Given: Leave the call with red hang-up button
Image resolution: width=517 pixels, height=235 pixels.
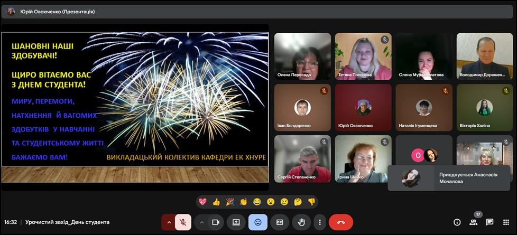Looking at the screenshot, I should pyautogui.click(x=341, y=222).
